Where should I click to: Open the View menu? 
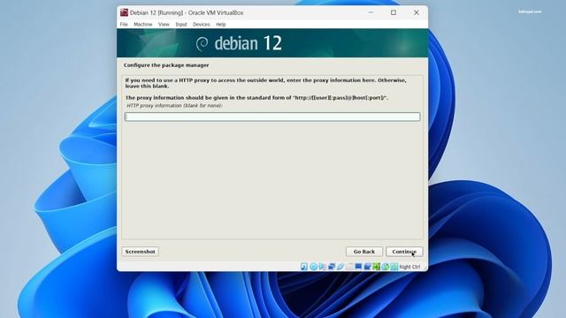[164, 25]
